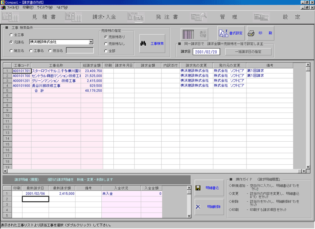Viewport: 315px width, 229px height.
Task: Open the 発注書 module icon
Action: tap(136, 17)
